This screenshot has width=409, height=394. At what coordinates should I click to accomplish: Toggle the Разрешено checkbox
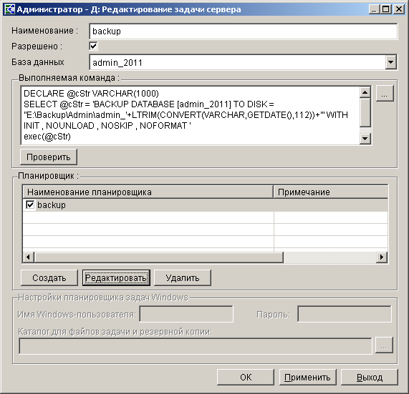coord(93,46)
